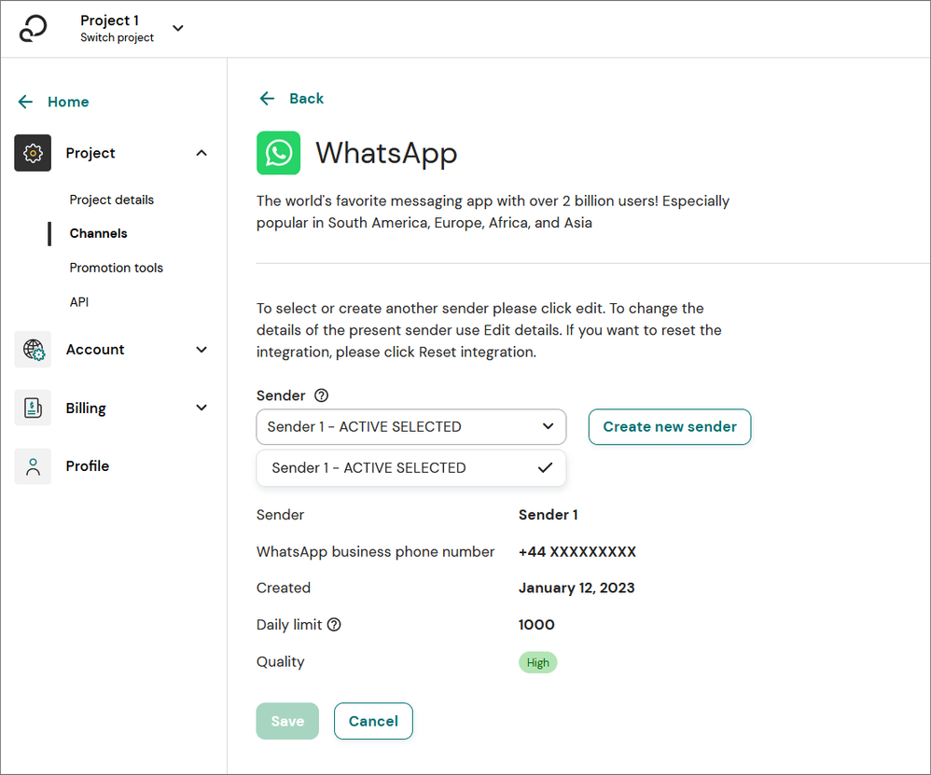Click the Daily limit label
This screenshot has height=775, width=931.
[x=289, y=624]
